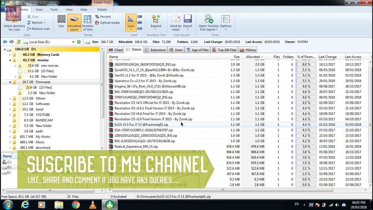This screenshot has width=373, height=210.
Task: Select Percent display mode
Action: pyautogui.click(x=103, y=17)
